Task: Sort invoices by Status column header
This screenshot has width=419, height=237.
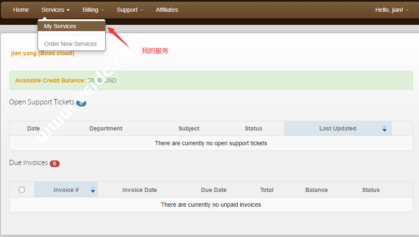Action: tap(371, 190)
